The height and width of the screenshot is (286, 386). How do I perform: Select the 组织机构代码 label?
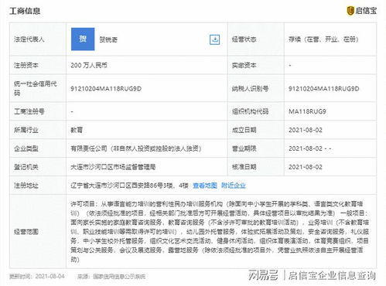(250, 111)
